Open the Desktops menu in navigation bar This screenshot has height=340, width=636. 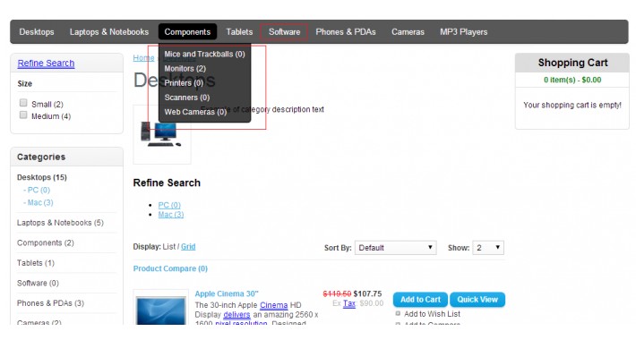click(x=37, y=31)
